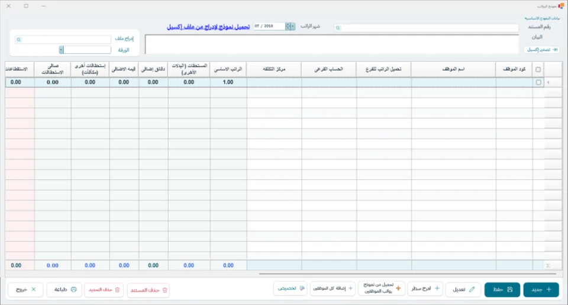Click the row indicator arrow of first row

[x=548, y=82]
